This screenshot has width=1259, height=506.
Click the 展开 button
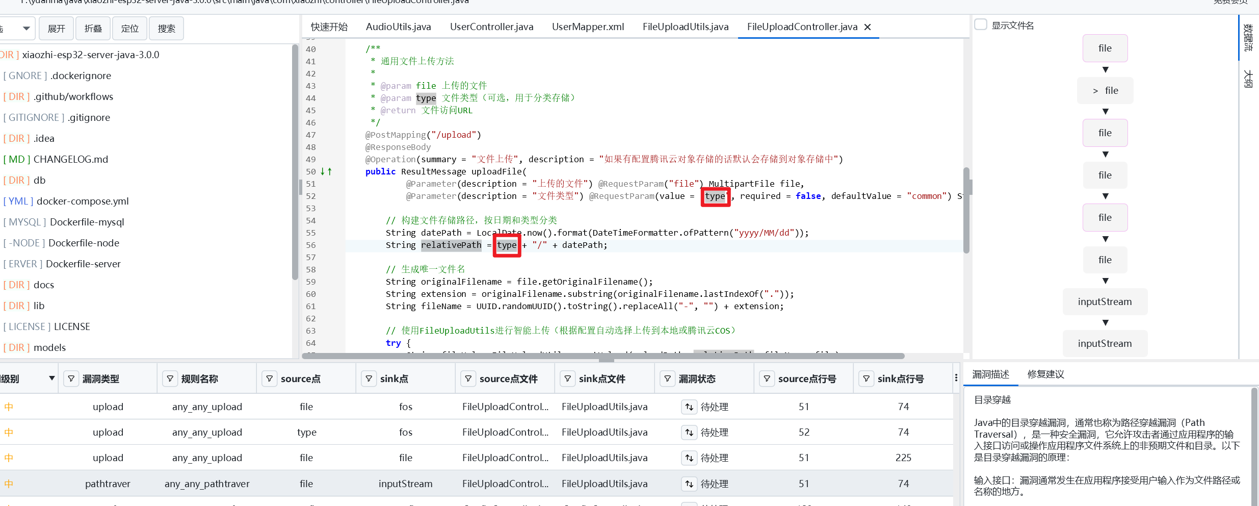(x=57, y=29)
